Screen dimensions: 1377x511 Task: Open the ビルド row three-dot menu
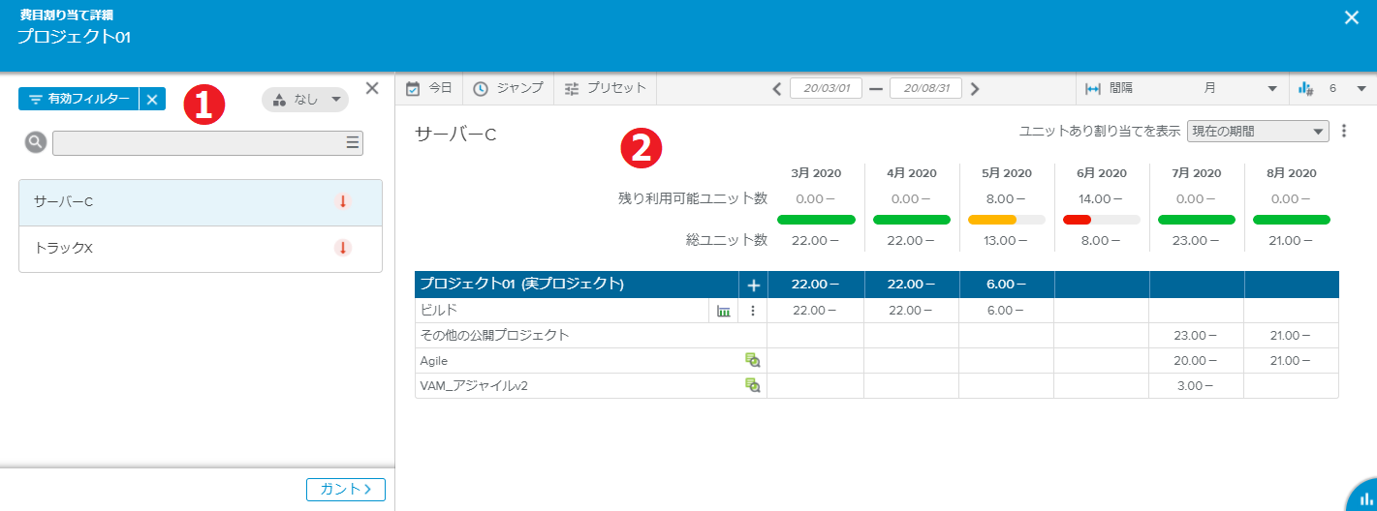753,311
